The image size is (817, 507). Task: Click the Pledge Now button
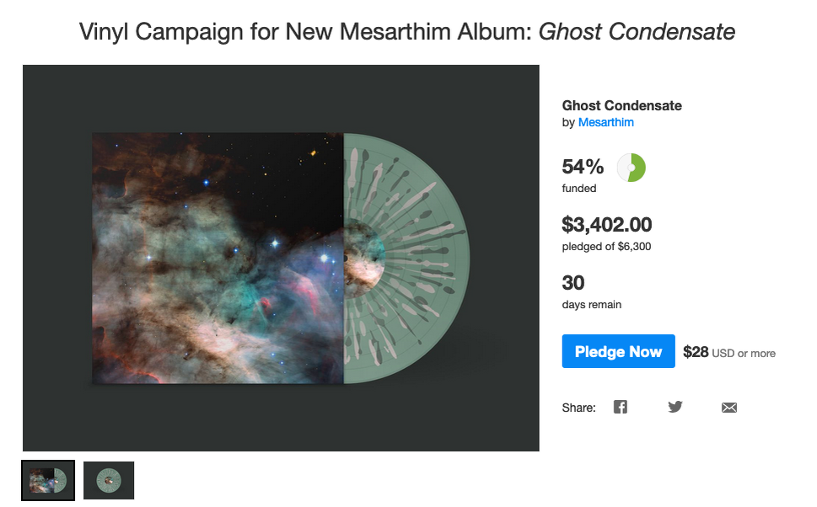click(619, 351)
